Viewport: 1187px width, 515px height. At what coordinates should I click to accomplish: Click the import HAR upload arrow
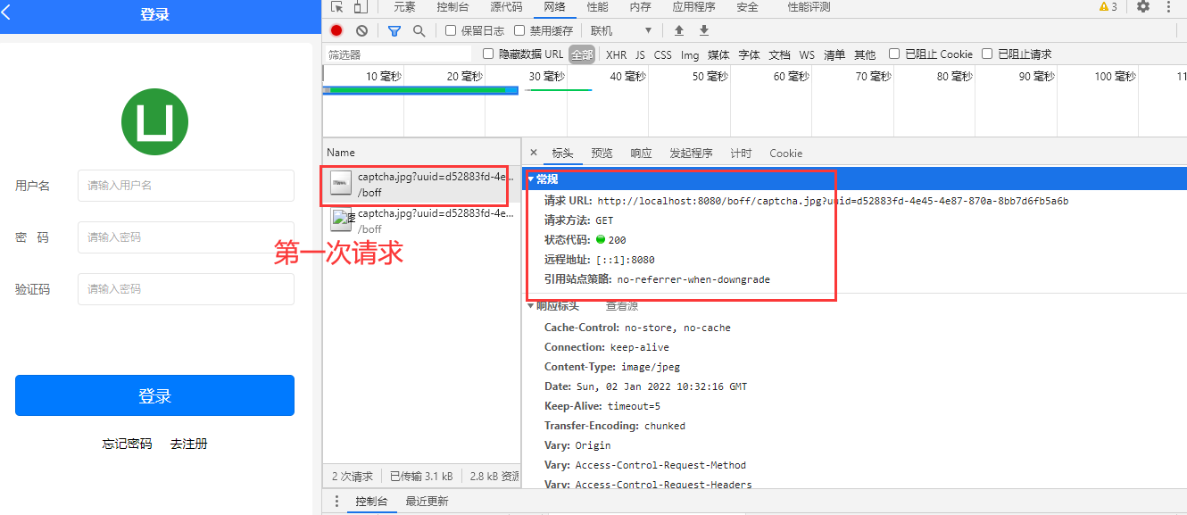679,30
